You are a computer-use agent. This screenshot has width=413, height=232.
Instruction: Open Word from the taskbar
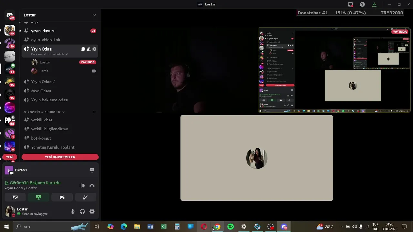pos(150,227)
